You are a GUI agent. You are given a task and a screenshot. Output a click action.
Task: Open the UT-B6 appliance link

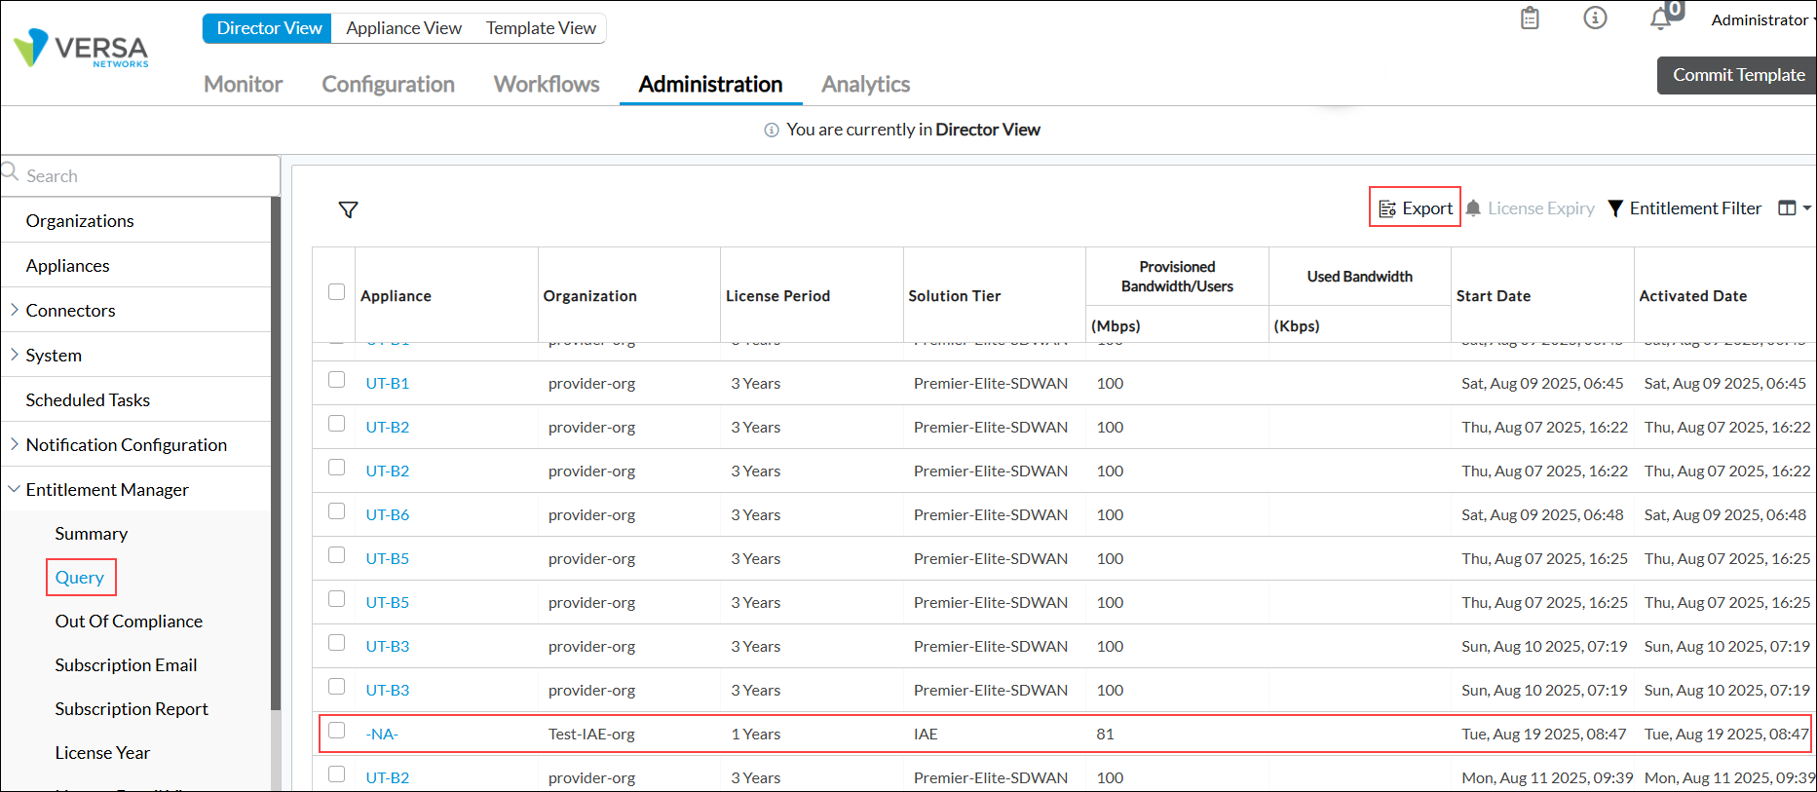(388, 514)
